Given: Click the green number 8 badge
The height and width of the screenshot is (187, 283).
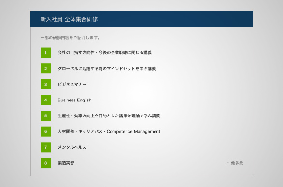Looking at the screenshot, I should [45, 163].
